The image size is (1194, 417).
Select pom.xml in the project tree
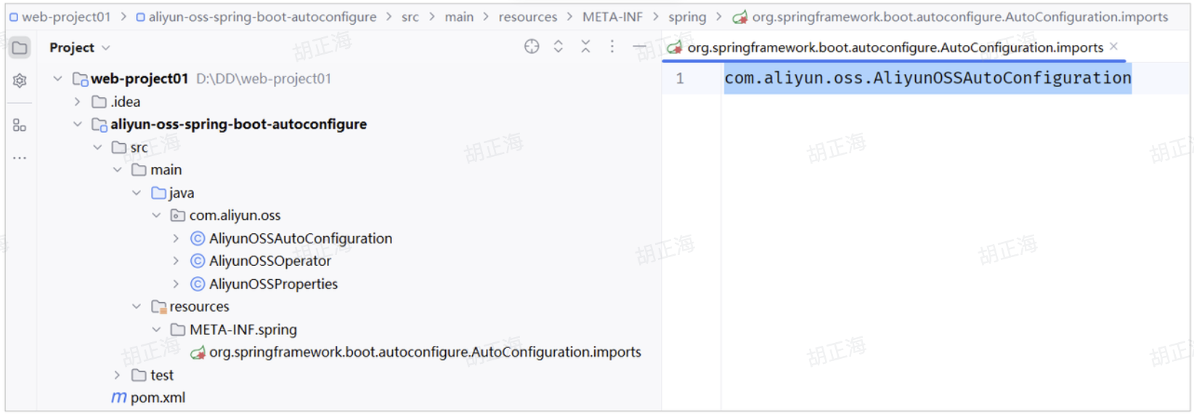(157, 397)
